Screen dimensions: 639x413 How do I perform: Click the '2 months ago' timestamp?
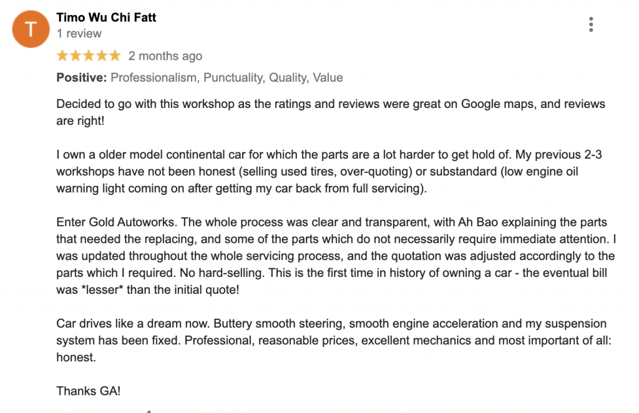point(165,56)
